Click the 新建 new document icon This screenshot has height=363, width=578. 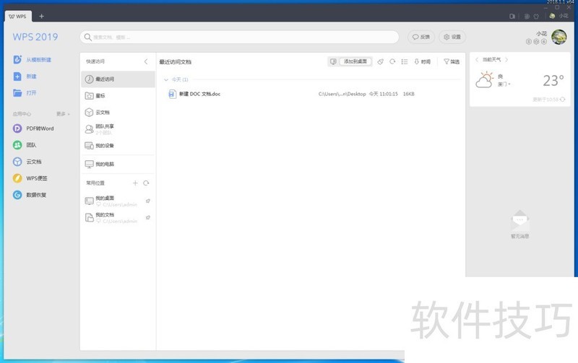point(17,76)
